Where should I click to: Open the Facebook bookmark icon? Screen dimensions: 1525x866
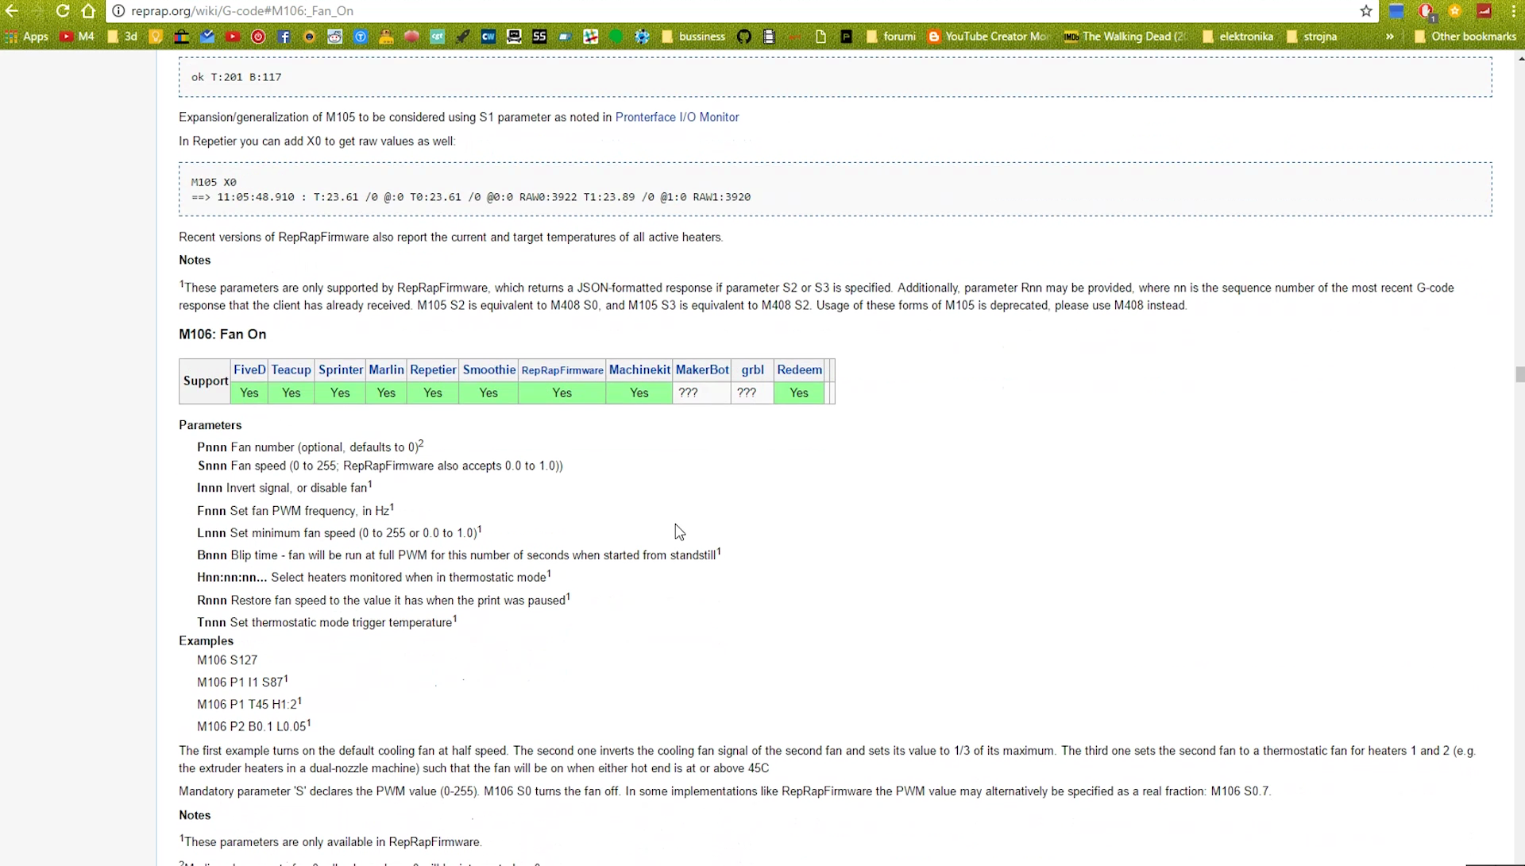(284, 37)
